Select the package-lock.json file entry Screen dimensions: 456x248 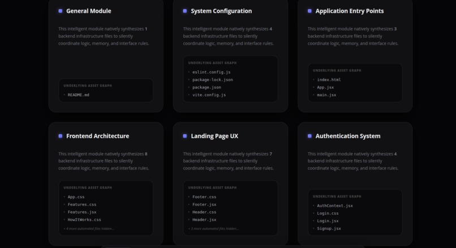tap(213, 80)
